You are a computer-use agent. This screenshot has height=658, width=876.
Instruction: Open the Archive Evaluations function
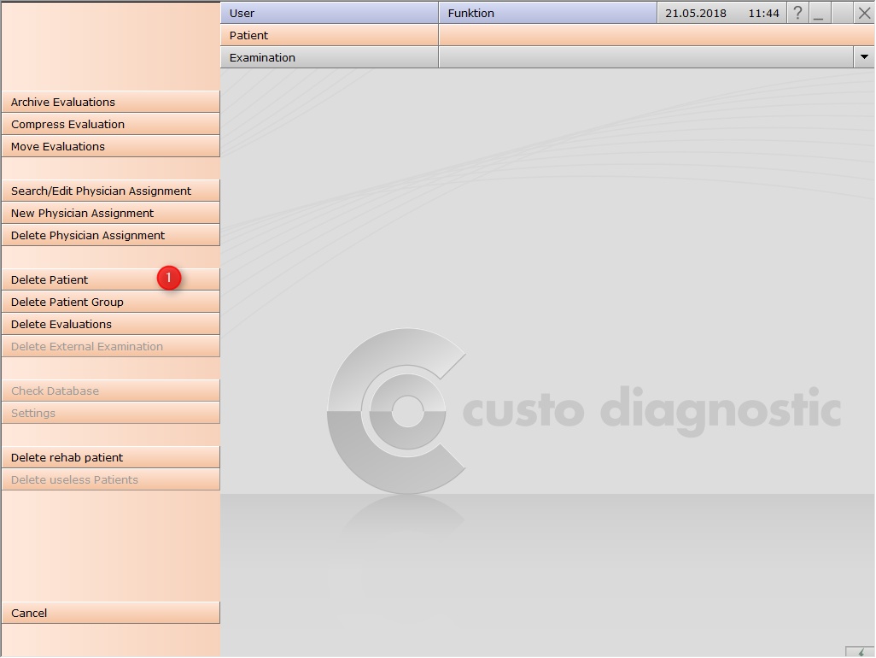[111, 102]
